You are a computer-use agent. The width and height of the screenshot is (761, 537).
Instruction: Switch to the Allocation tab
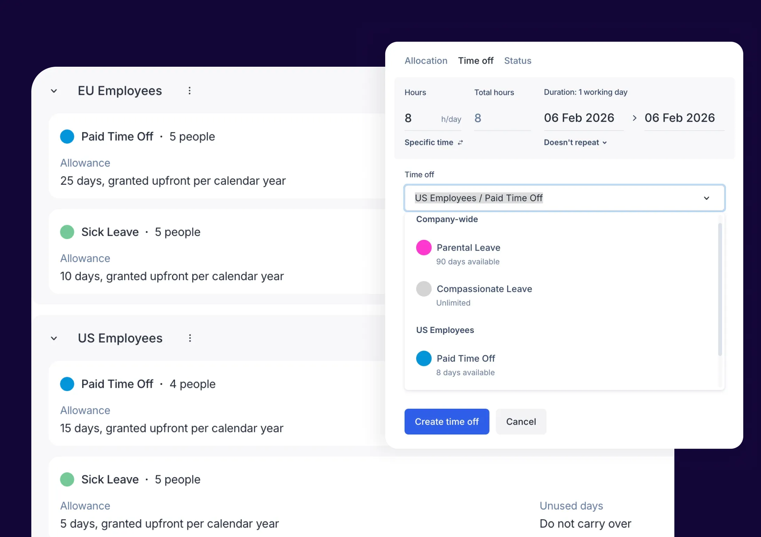pos(426,61)
